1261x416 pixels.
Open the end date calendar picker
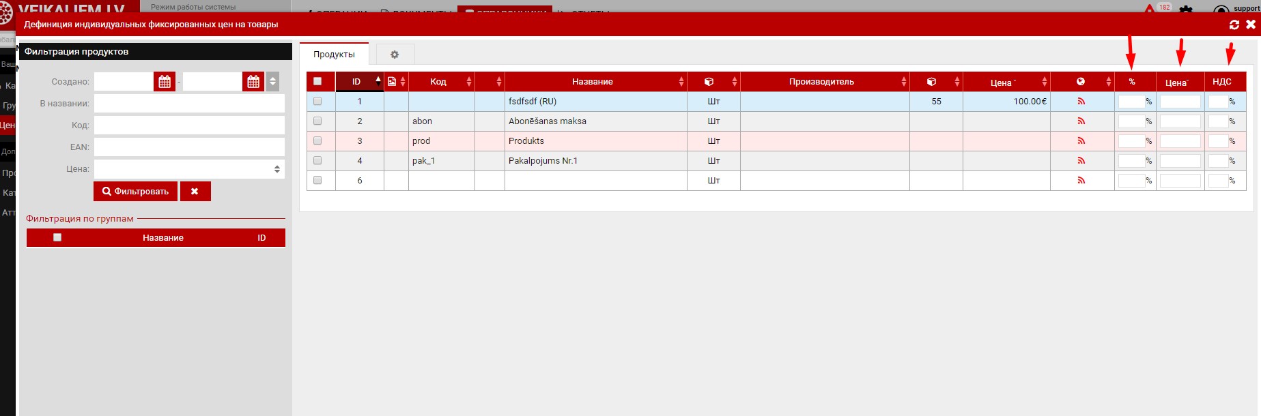tap(253, 82)
